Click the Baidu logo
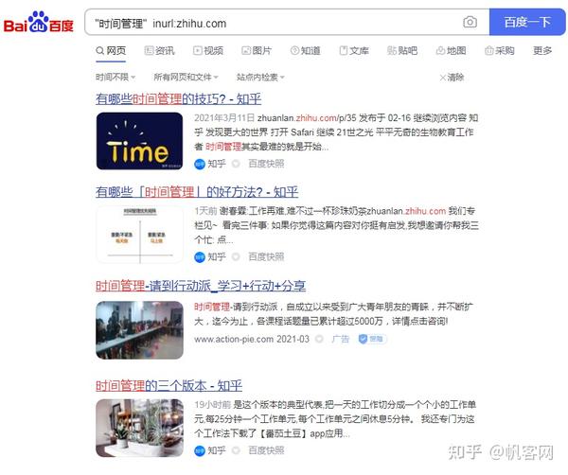 tap(39, 23)
